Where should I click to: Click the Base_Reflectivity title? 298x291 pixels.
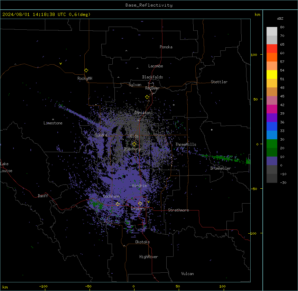click(149, 5)
